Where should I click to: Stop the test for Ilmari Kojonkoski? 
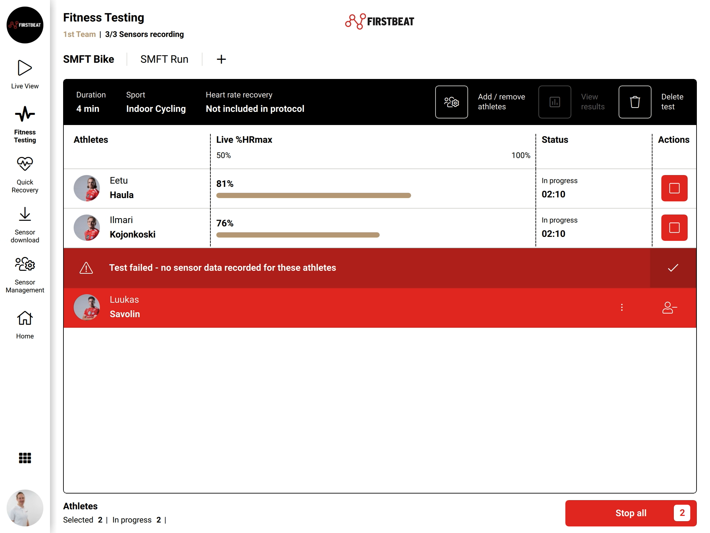(x=674, y=228)
